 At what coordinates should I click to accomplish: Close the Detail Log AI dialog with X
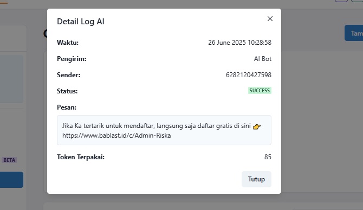[x=270, y=19]
